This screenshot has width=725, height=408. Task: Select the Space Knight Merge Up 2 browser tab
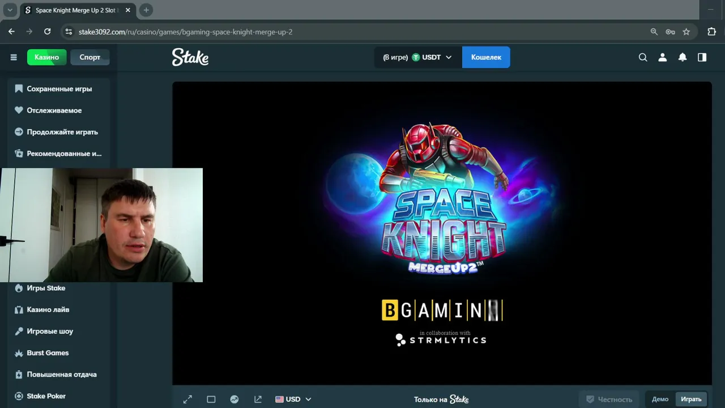78,10
